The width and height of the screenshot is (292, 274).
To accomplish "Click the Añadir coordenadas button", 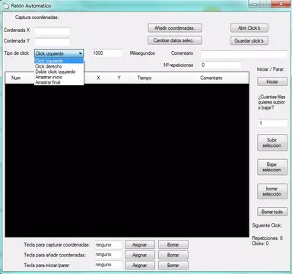I will click(175, 28).
